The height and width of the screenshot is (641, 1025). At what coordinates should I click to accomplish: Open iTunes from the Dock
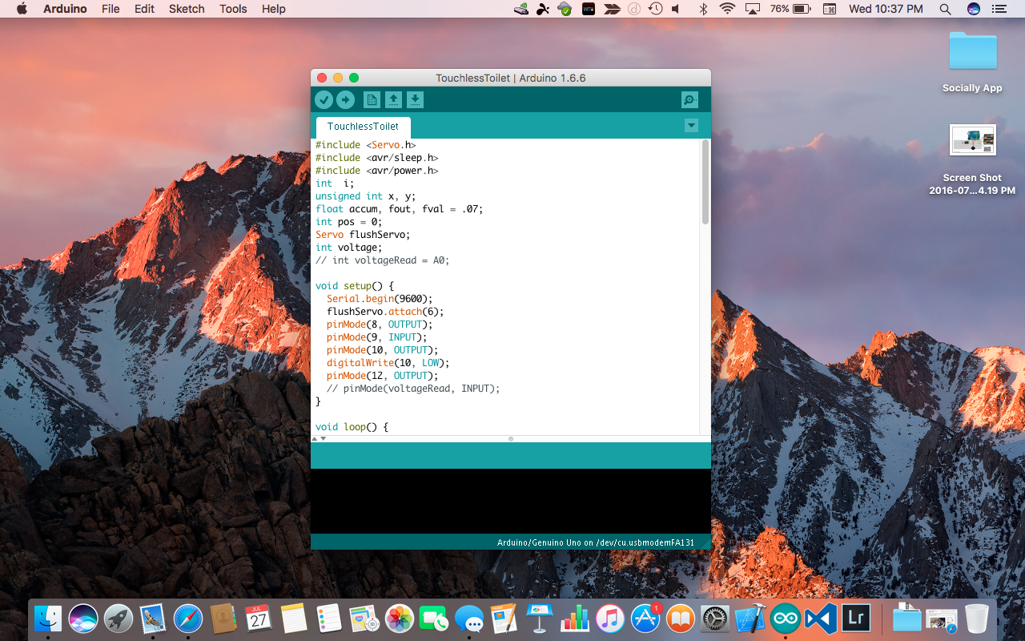coord(610,618)
